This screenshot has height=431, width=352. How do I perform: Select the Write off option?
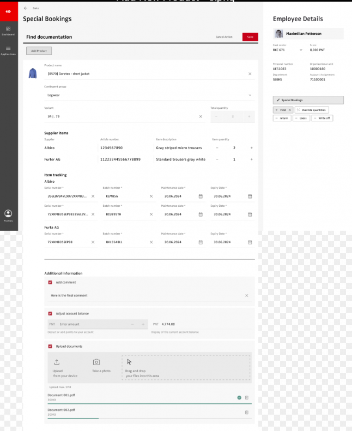[x=322, y=118]
